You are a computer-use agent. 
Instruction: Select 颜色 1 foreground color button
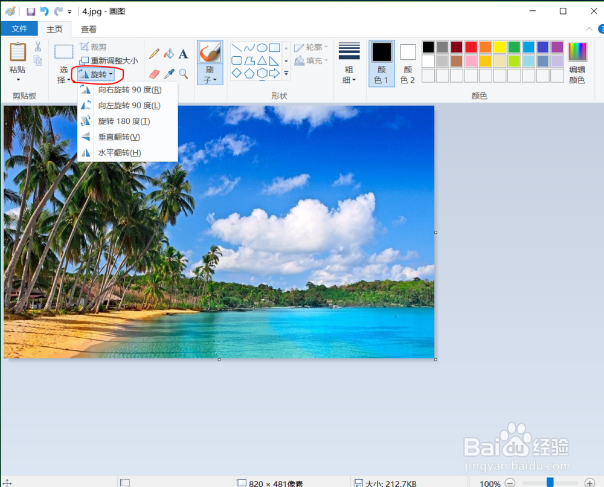tap(382, 63)
